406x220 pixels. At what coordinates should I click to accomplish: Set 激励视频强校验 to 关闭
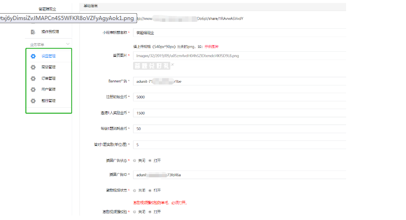[x=134, y=212]
